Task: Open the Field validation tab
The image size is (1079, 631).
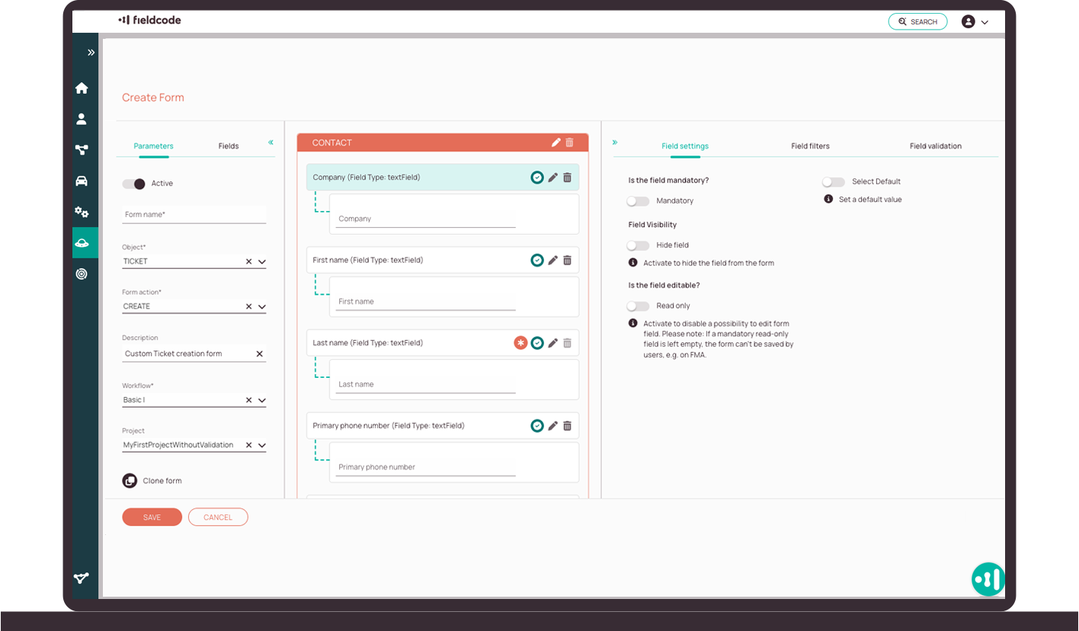Action: [x=935, y=146]
